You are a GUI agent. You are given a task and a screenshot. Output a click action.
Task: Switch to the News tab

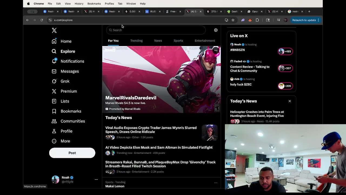click(158, 41)
